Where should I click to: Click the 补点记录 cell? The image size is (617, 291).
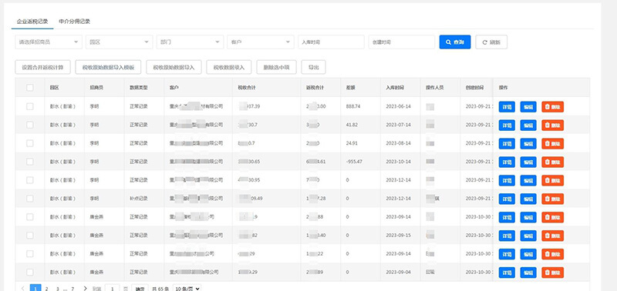(x=139, y=199)
